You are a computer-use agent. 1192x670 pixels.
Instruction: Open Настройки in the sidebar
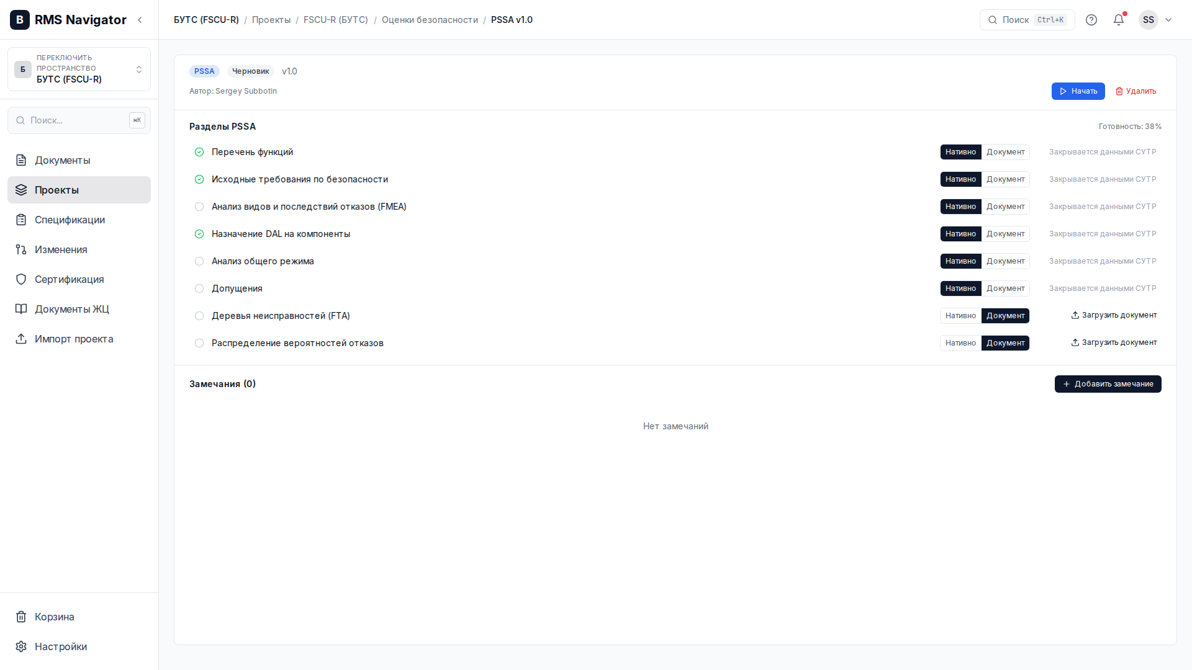point(79,646)
